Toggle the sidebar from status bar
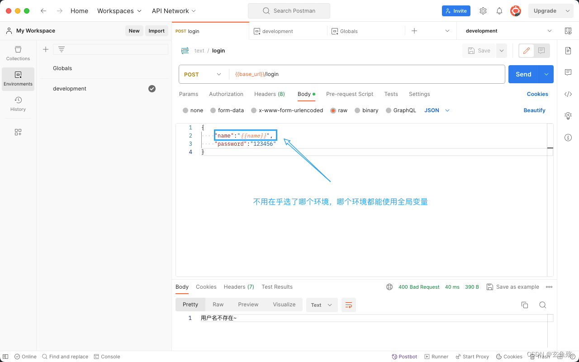 (5, 357)
